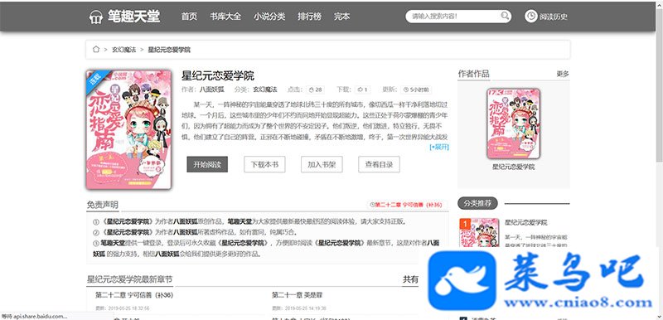Click the page vertical scrollbar

660,160
